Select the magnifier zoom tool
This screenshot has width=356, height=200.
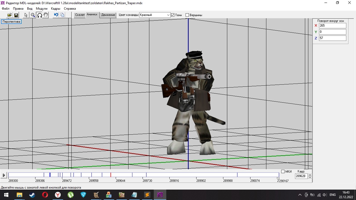tap(33, 15)
